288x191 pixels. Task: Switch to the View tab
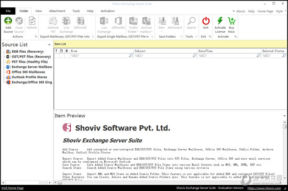point(39,11)
